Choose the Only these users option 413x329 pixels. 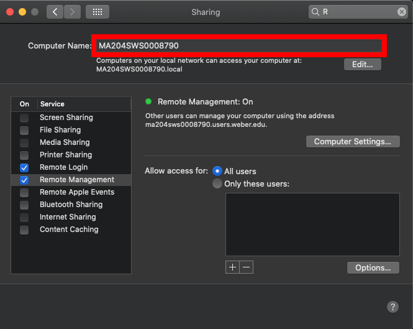(217, 183)
